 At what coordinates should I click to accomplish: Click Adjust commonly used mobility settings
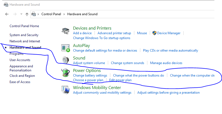tap(102, 93)
